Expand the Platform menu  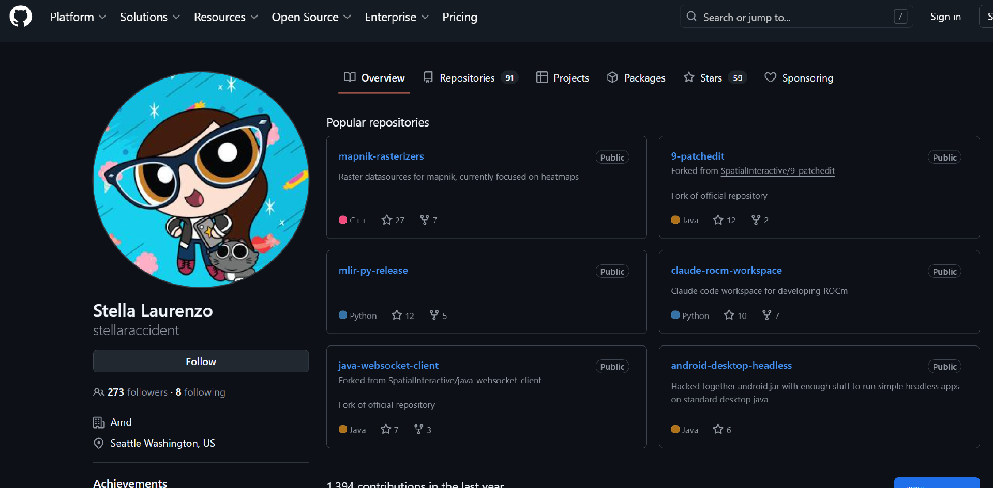tap(78, 17)
